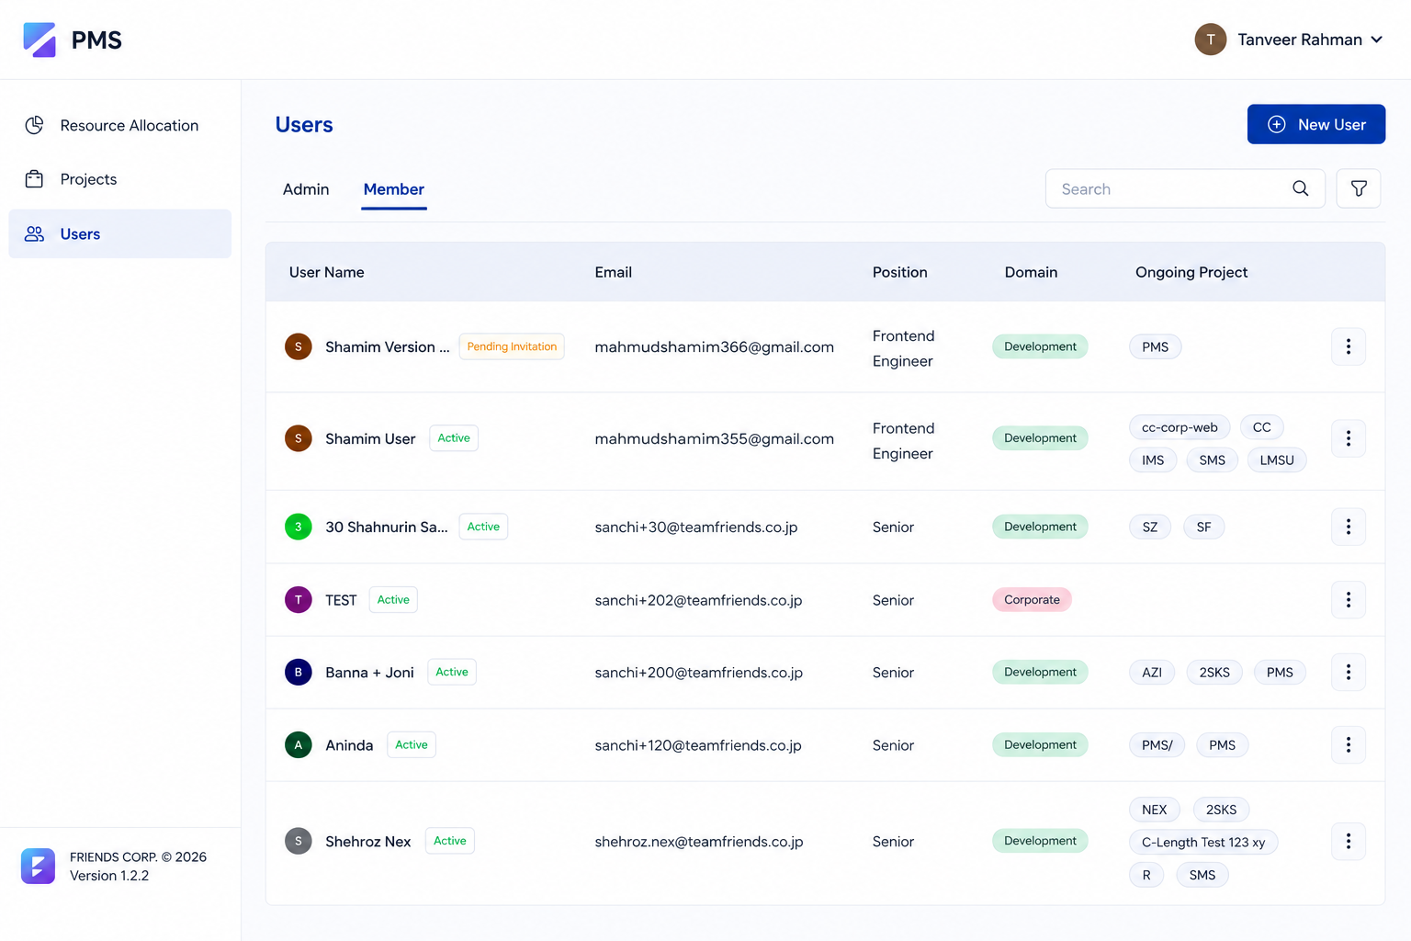The height and width of the screenshot is (941, 1411).
Task: Click the LMSU project chip
Action: coord(1277,459)
